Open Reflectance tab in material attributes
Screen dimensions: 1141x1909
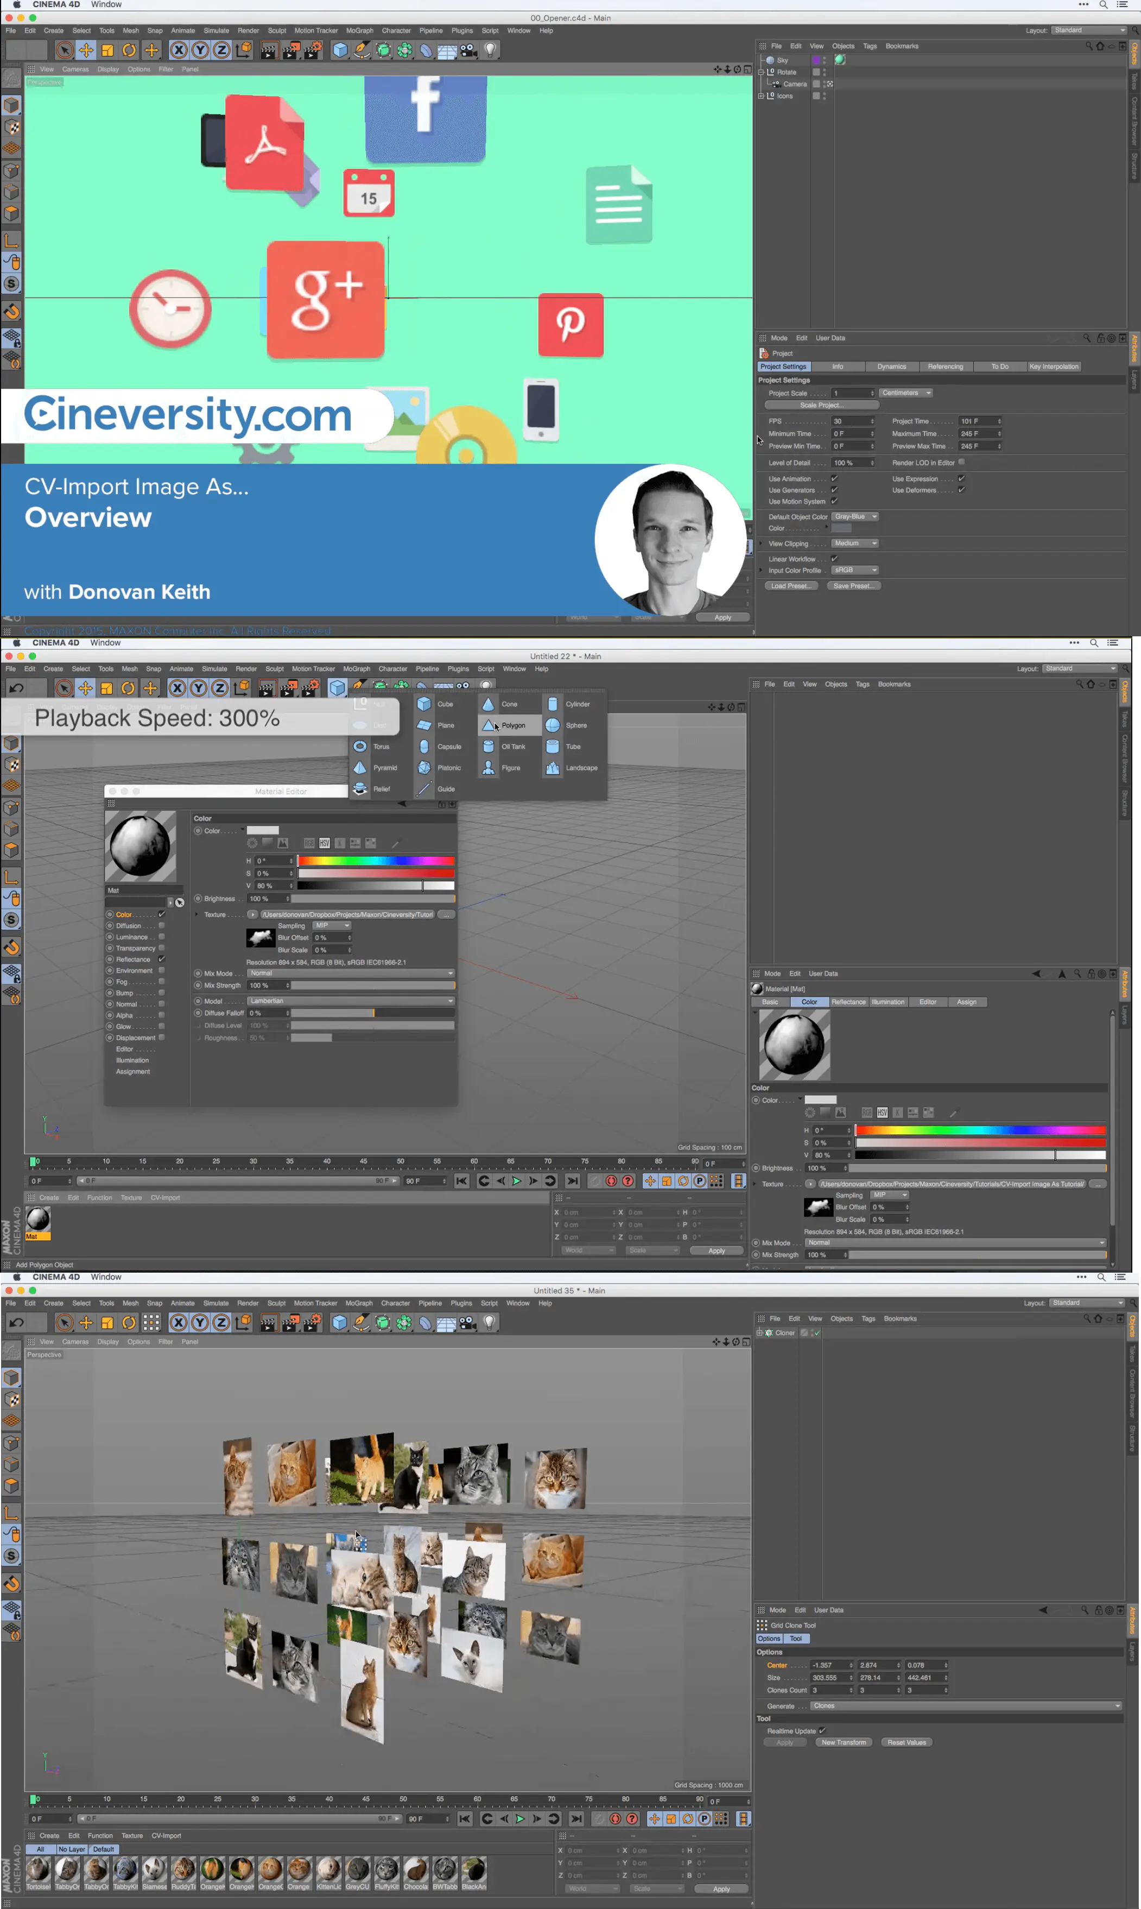849,1002
